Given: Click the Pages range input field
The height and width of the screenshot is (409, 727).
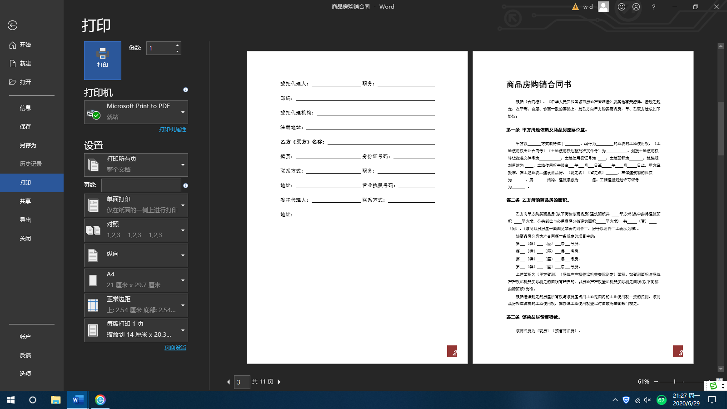Looking at the screenshot, I should pos(141,185).
